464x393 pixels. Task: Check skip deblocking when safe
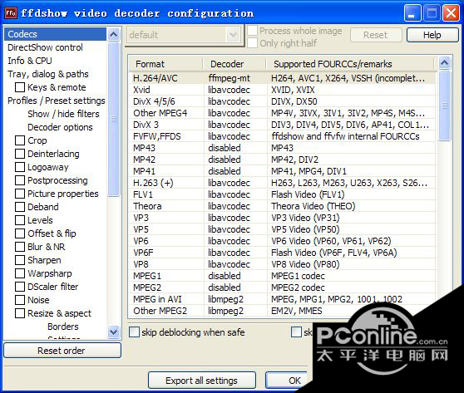[134, 332]
